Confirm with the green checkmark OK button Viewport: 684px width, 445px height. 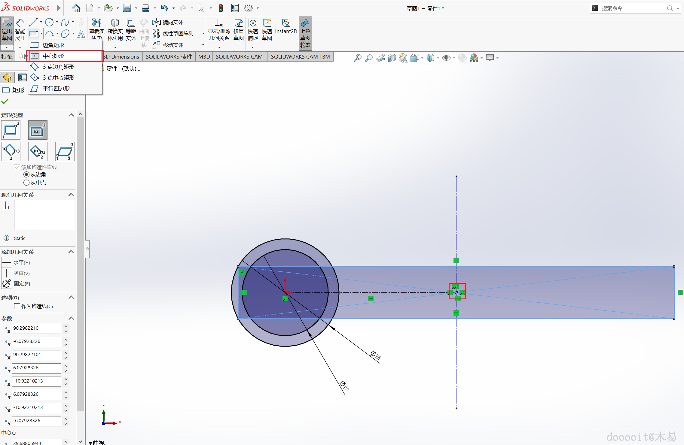tap(5, 101)
